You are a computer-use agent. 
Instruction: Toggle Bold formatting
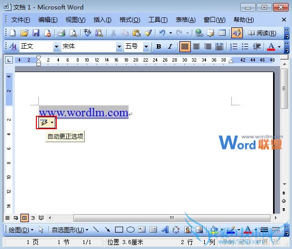point(158,46)
